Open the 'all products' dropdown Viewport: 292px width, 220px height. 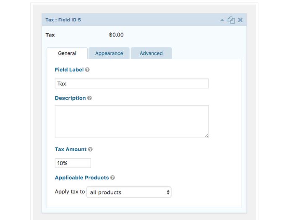129,192
